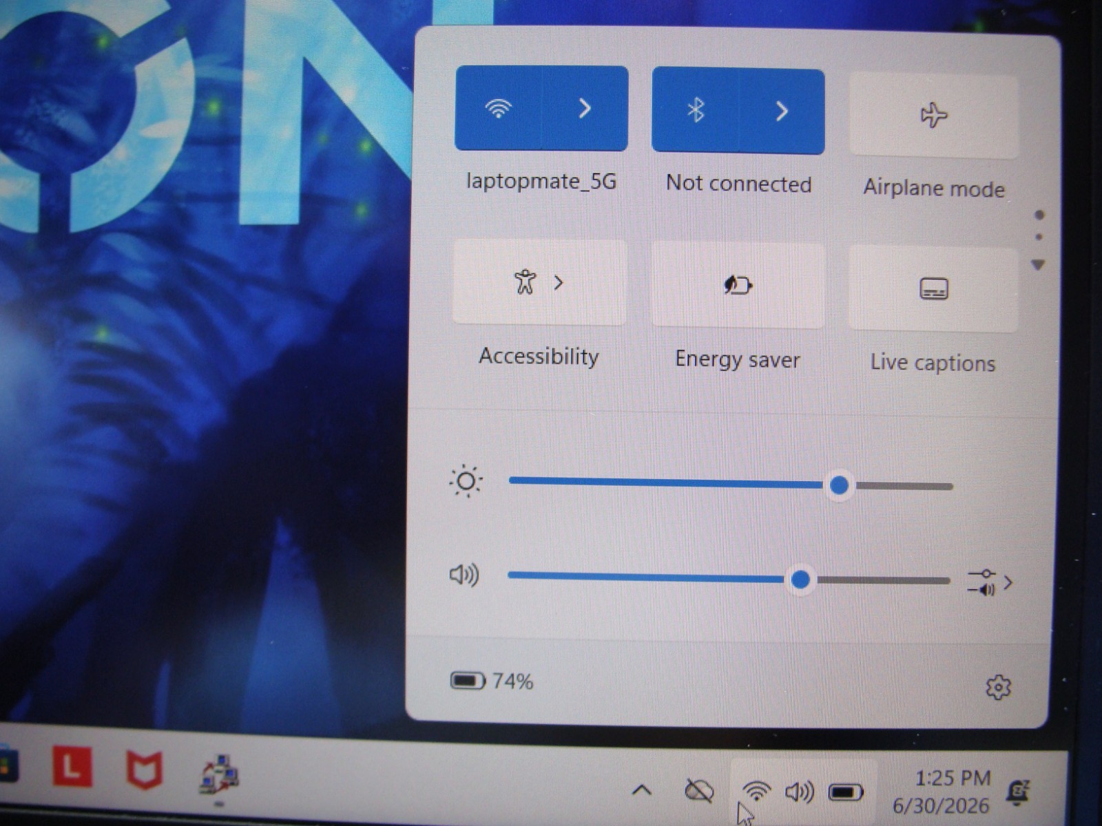Open Wi-Fi network list chevron
Image resolution: width=1102 pixels, height=826 pixels.
pyautogui.click(x=585, y=109)
